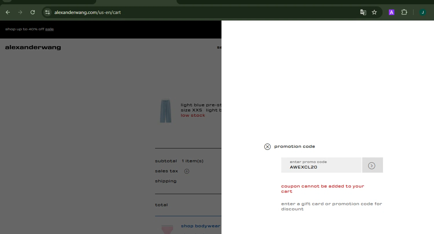Go back using the browser back arrow
This screenshot has height=234, width=434.
(8, 12)
